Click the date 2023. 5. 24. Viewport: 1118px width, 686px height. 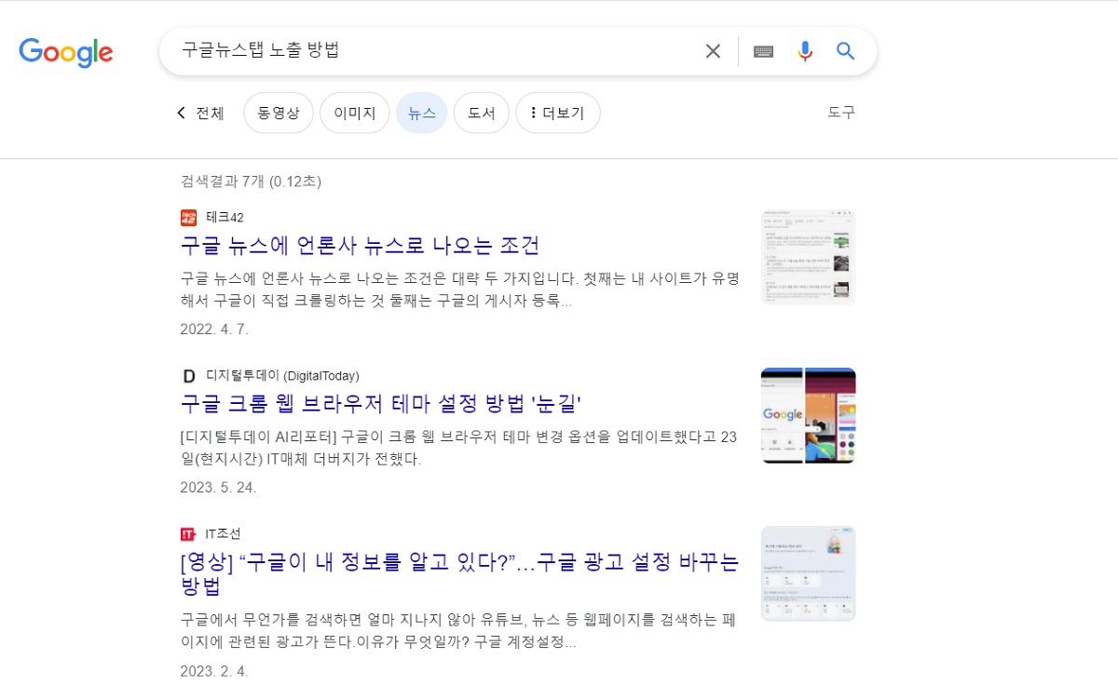click(218, 488)
